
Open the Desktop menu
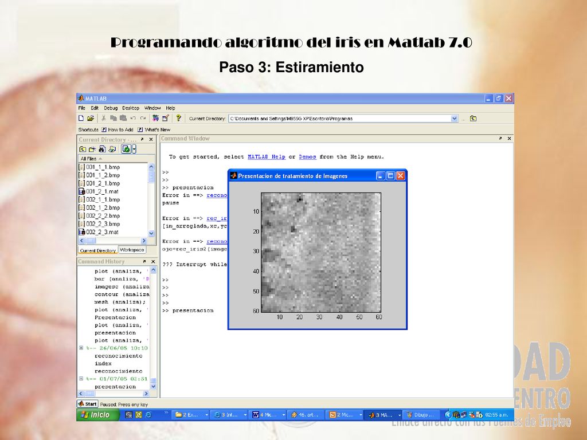(131, 108)
